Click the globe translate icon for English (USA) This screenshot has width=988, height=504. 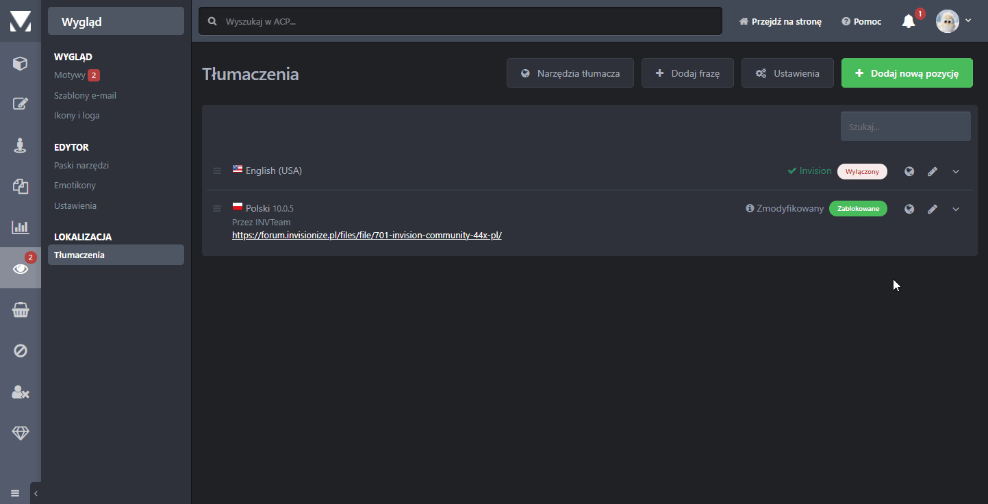909,171
